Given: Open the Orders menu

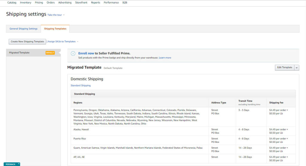Looking at the screenshot, I should coord(51,2).
